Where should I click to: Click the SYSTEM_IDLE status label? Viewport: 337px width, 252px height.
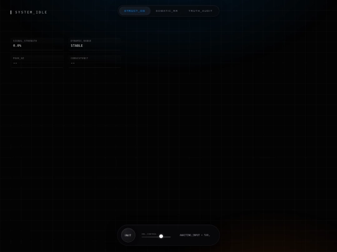tap(31, 12)
